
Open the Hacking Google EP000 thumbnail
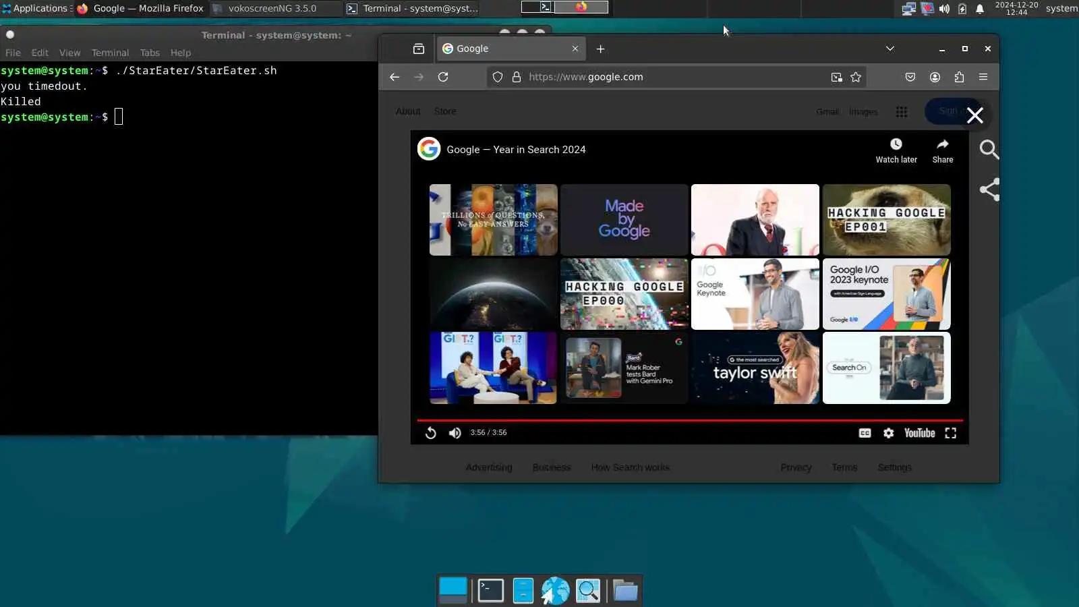(624, 294)
